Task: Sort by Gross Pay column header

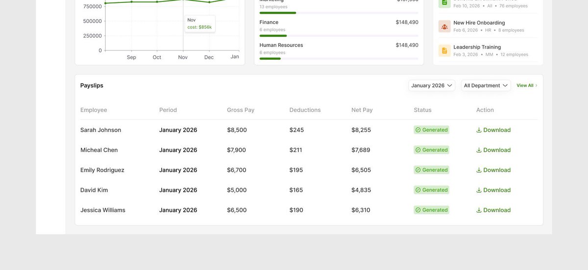Action: point(241,110)
